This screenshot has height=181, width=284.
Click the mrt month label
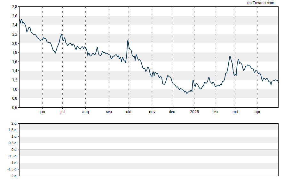pyautogui.click(x=235, y=112)
